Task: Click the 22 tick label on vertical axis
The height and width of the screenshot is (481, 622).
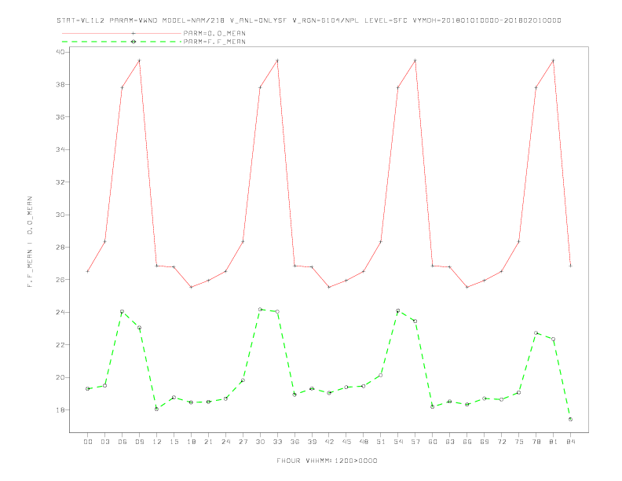Action: click(61, 345)
